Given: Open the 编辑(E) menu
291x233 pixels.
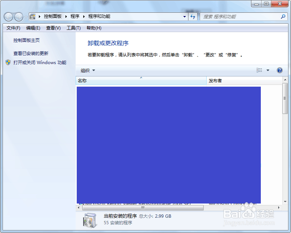Looking at the screenshot, I should click(x=33, y=28).
